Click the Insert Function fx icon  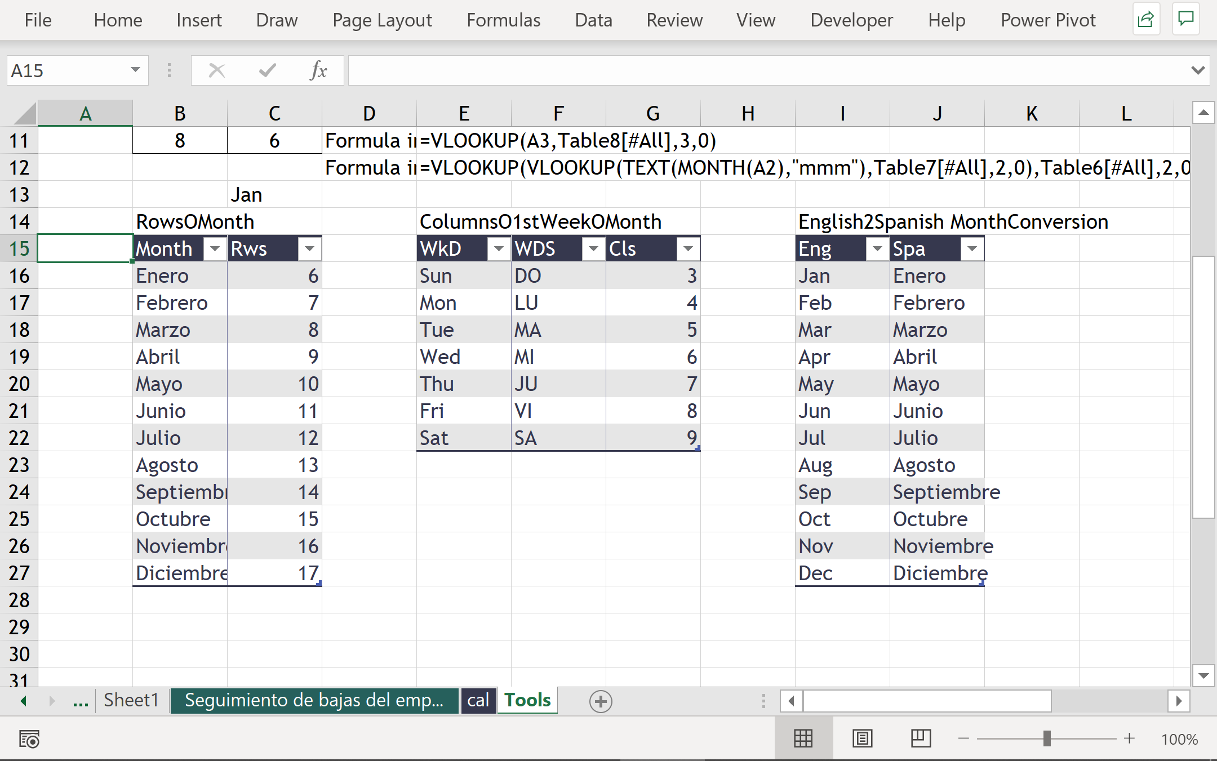[318, 70]
